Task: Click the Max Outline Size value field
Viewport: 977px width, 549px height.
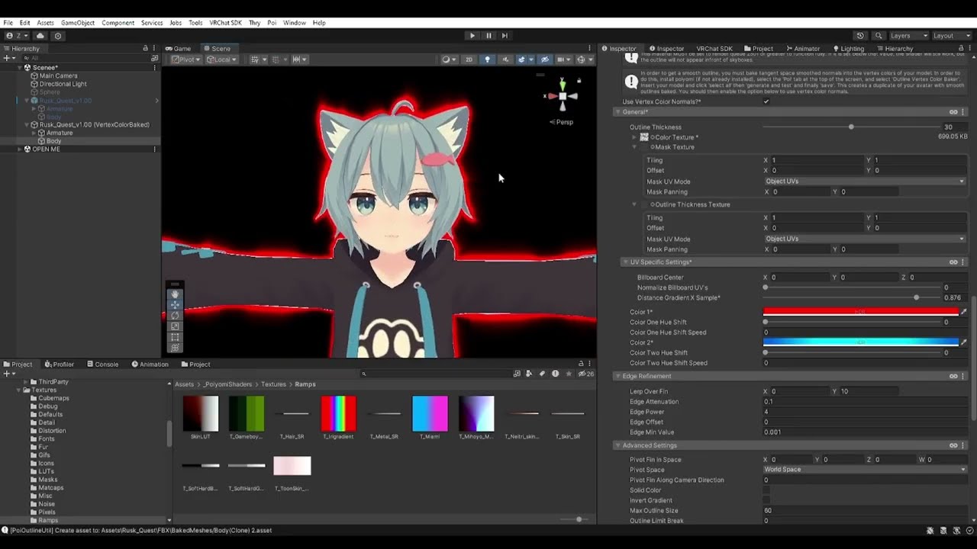Action: click(865, 511)
